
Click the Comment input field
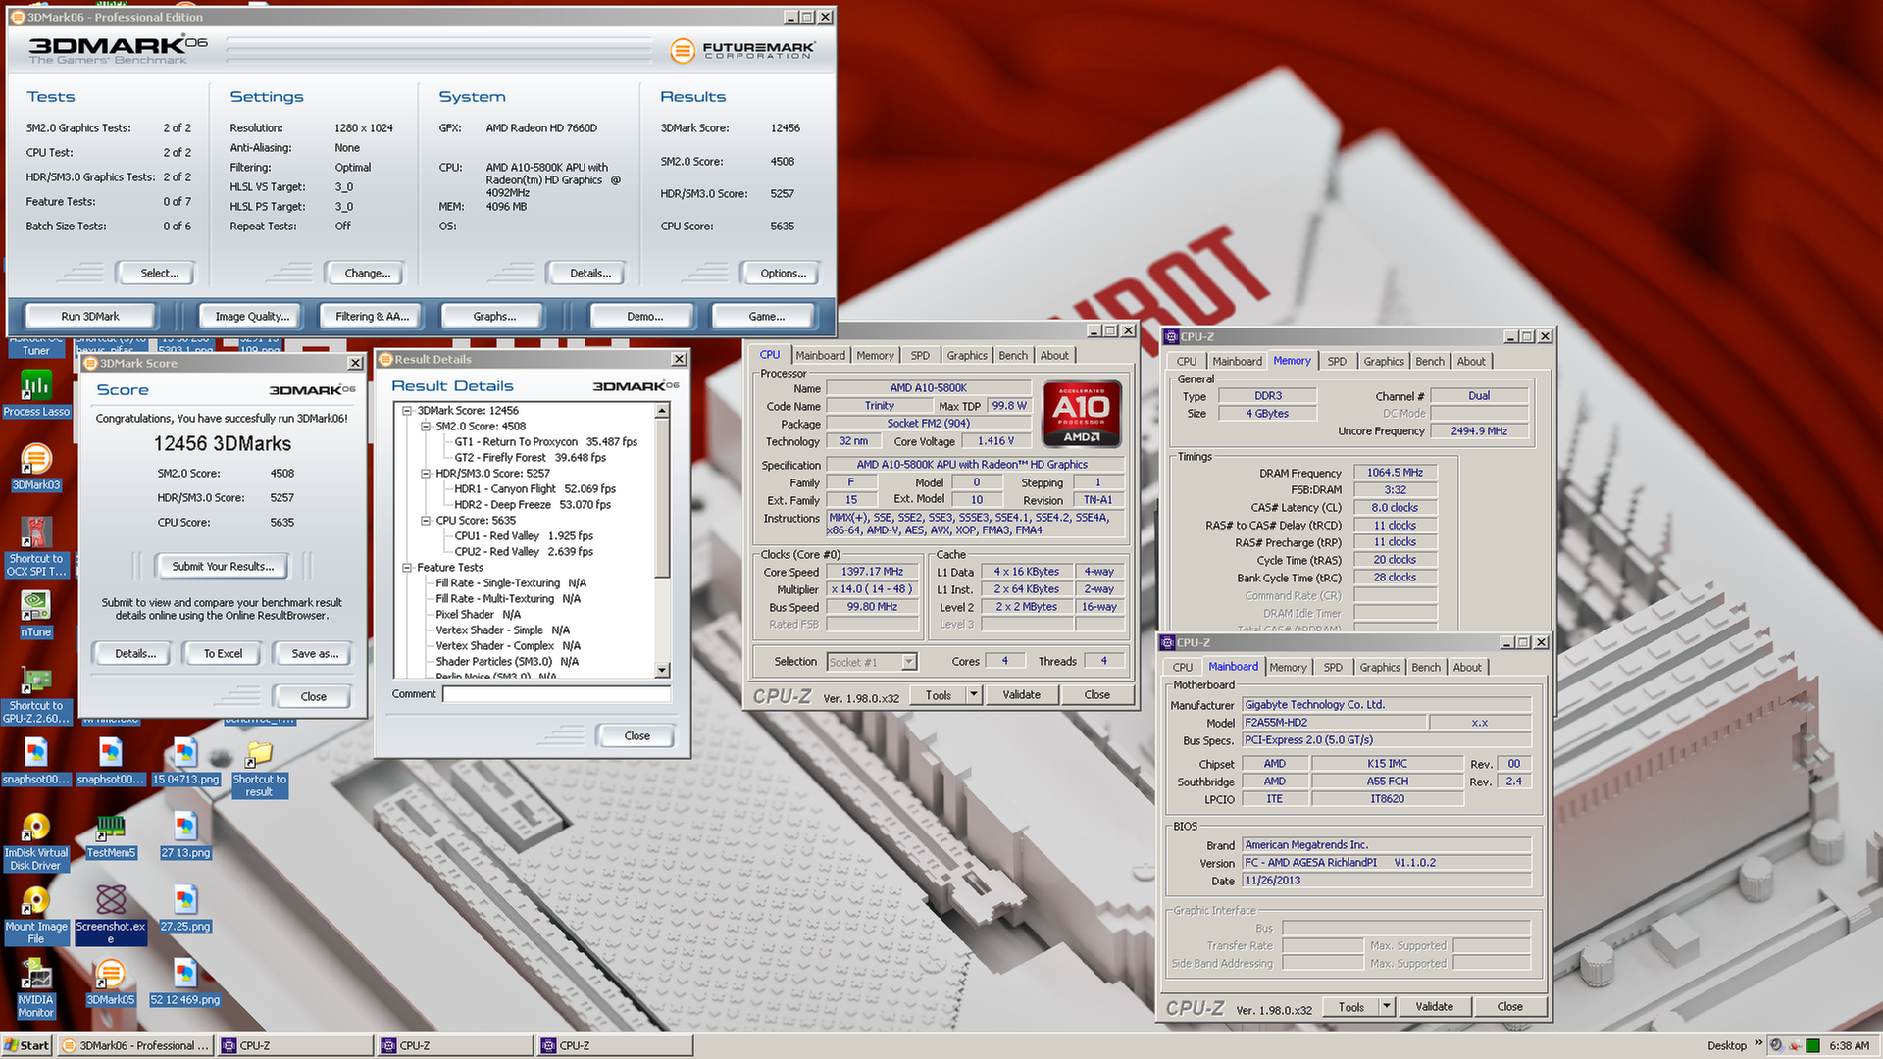(x=557, y=694)
